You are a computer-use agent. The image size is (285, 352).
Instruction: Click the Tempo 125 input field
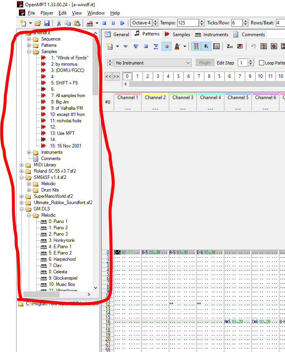coord(188,23)
